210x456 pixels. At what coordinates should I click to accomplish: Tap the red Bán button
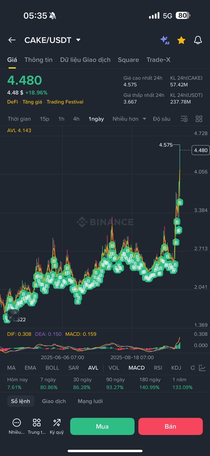[x=171, y=426]
